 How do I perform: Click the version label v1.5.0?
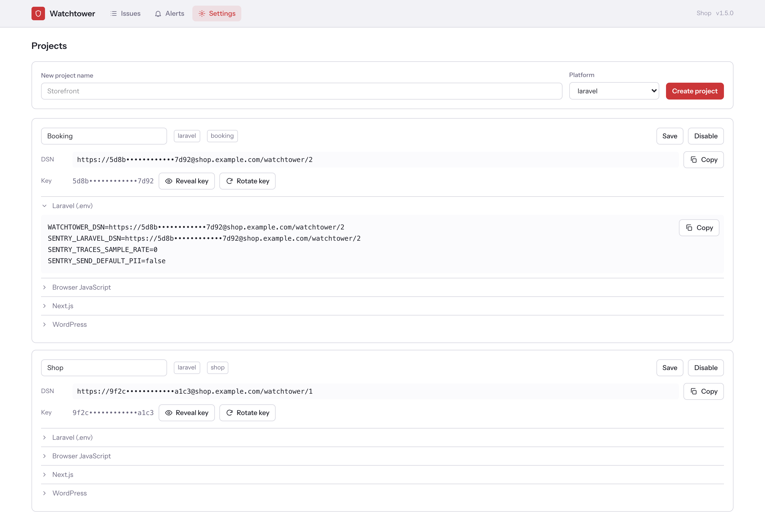[724, 13]
